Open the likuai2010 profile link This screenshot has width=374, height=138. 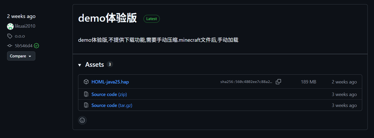click(x=25, y=26)
